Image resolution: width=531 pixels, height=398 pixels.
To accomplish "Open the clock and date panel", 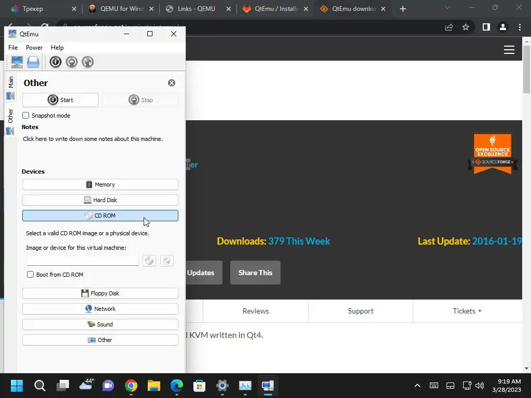I will [507, 386].
